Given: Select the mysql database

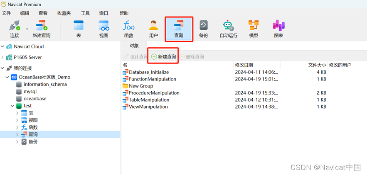Looking at the screenshot, I should pos(30,92).
